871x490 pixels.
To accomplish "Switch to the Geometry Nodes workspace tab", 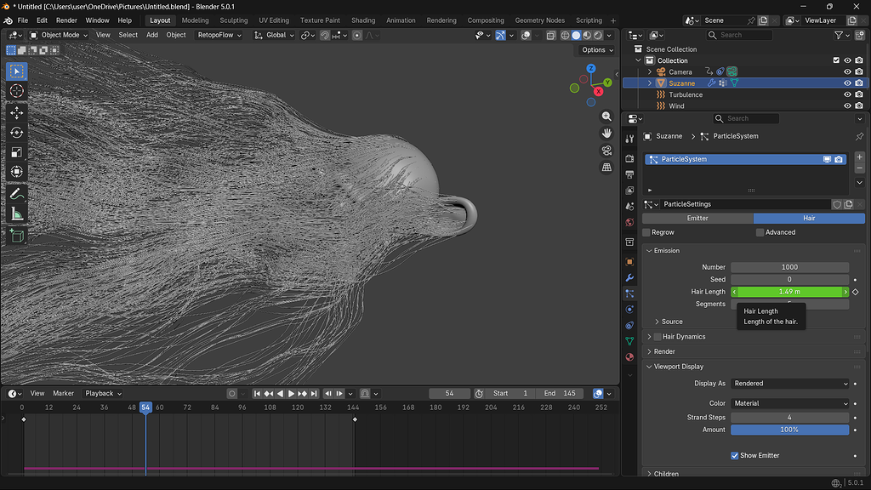I will (x=539, y=20).
